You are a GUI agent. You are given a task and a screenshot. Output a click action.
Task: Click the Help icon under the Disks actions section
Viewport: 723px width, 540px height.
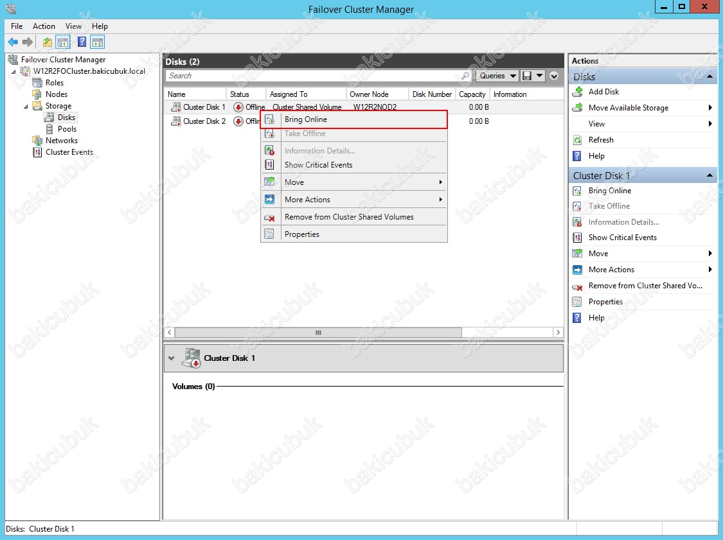pos(577,156)
